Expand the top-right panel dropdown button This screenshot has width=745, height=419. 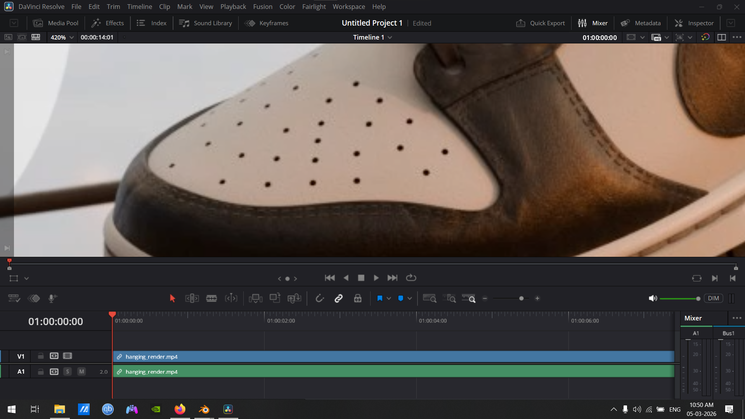(731, 23)
